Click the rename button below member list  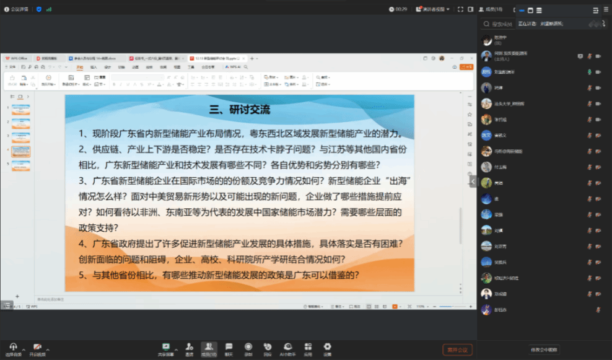(x=544, y=349)
